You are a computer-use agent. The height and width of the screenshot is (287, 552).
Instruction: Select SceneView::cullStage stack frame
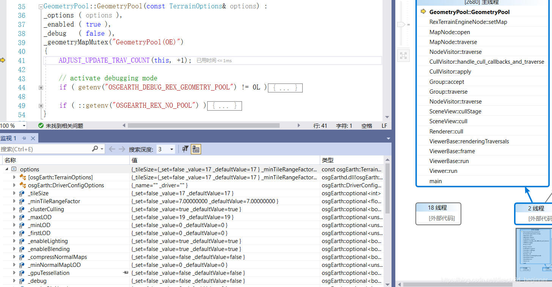point(455,111)
